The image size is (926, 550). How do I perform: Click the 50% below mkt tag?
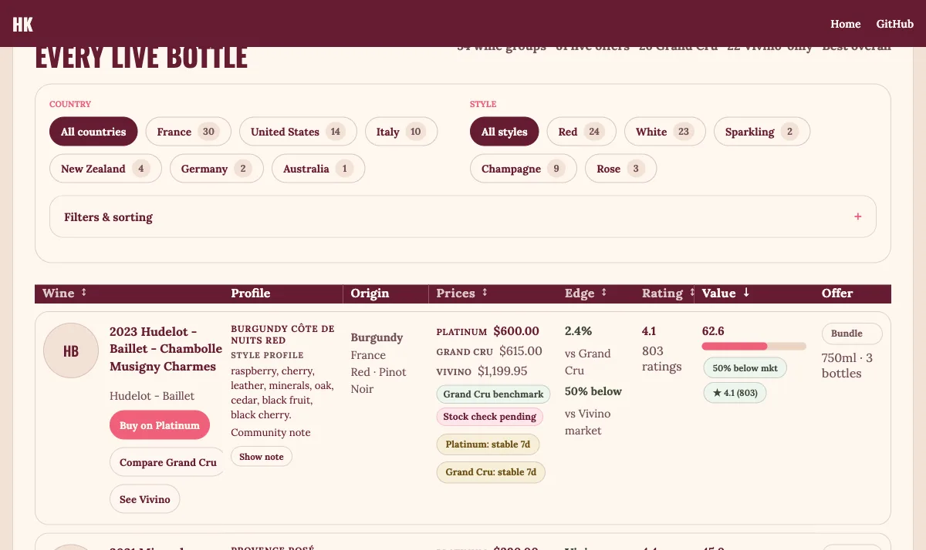745,368
